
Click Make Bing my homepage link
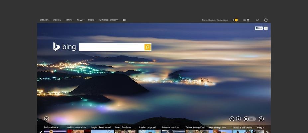pyautogui.click(x=215, y=20)
